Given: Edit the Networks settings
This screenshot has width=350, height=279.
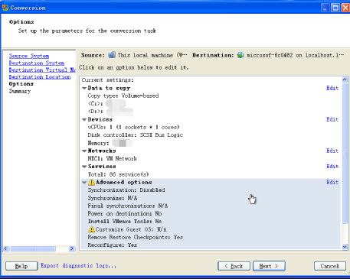Looking at the screenshot, I should (x=332, y=151).
